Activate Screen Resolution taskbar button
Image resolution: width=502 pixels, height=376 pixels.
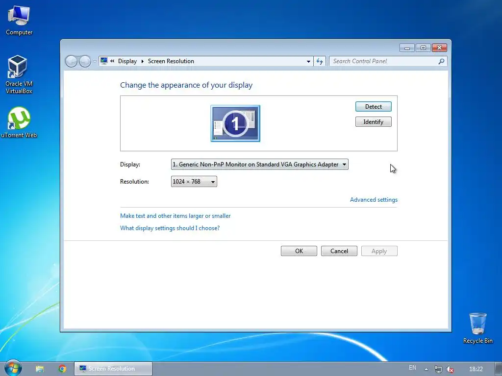113,369
